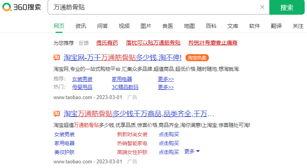Screen dimensions: 307x168
Task: Click the orange 淘宝热卖 badge
Action: 197,58
